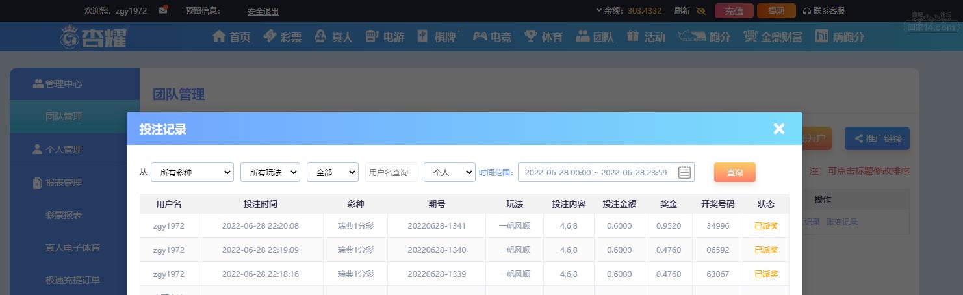
Task: Click the 开奖号码 column header
Action: [x=718, y=204]
